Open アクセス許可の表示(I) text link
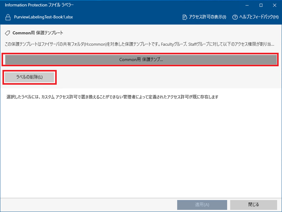The height and width of the screenshot is (212, 282). [x=208, y=17]
